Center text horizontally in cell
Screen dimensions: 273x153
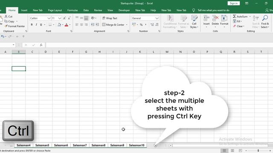click(x=81, y=25)
